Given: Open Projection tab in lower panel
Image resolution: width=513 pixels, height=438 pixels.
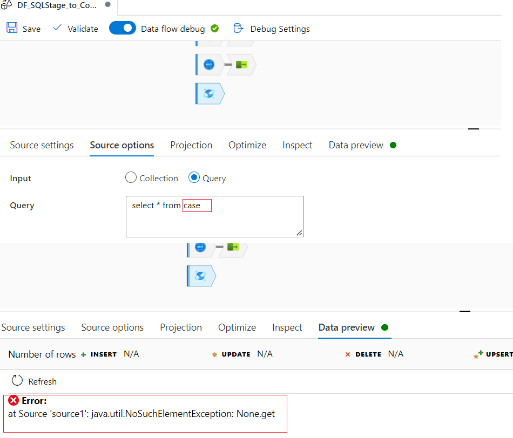Looking at the screenshot, I should tap(181, 327).
